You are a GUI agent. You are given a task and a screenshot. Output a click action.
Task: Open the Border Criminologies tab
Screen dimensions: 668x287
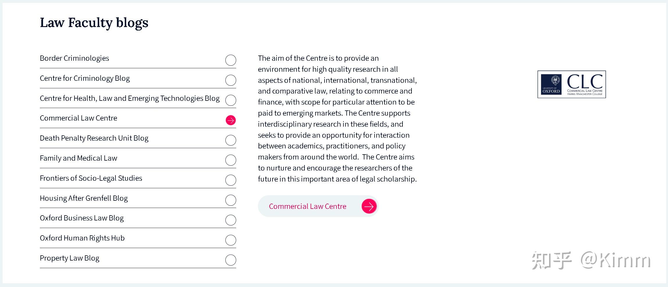pyautogui.click(x=74, y=58)
